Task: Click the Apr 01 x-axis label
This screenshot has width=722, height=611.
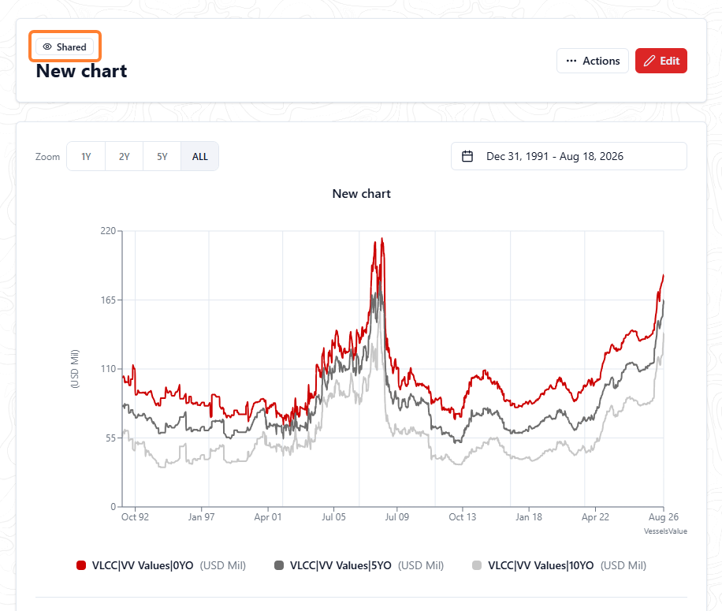Action: point(267,517)
